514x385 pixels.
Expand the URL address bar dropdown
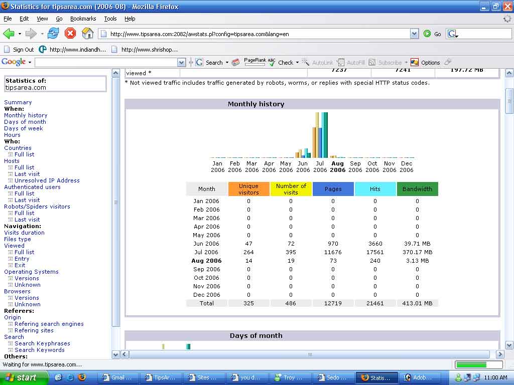pos(414,34)
